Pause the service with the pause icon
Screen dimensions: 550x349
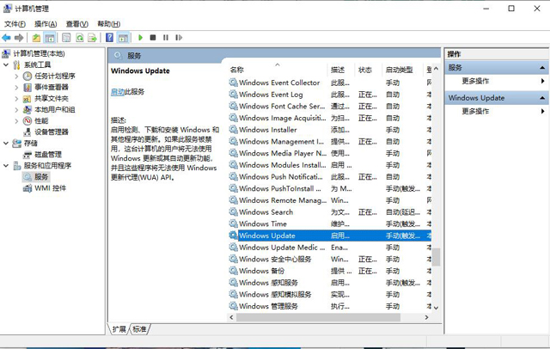(x=166, y=38)
